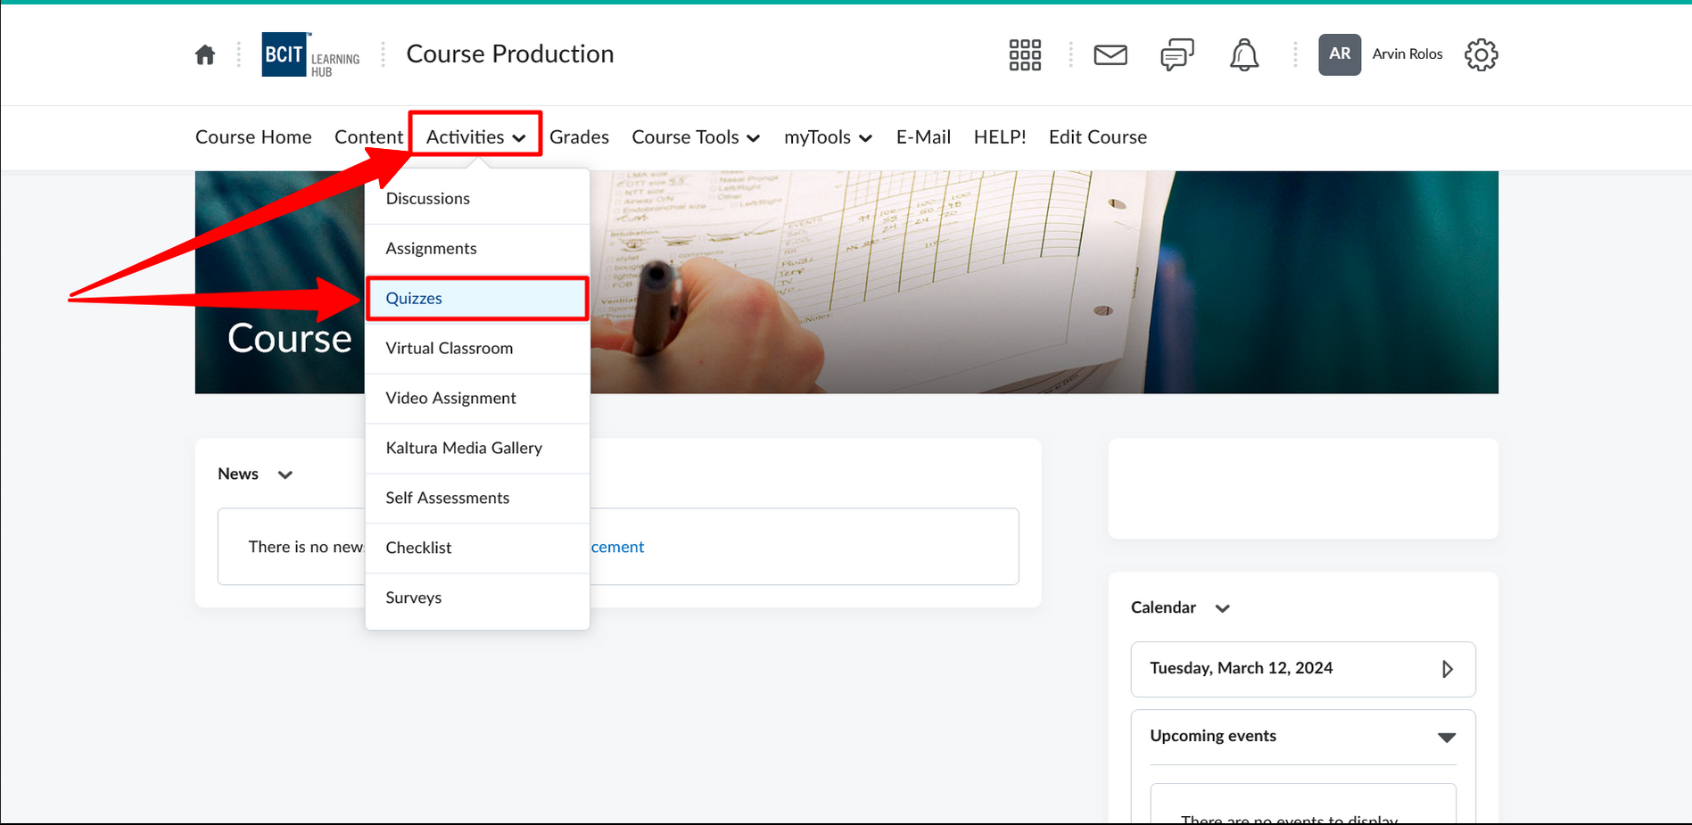This screenshot has width=1692, height=825.
Task: Choose Surveys in the dropdown menu
Action: tap(413, 598)
